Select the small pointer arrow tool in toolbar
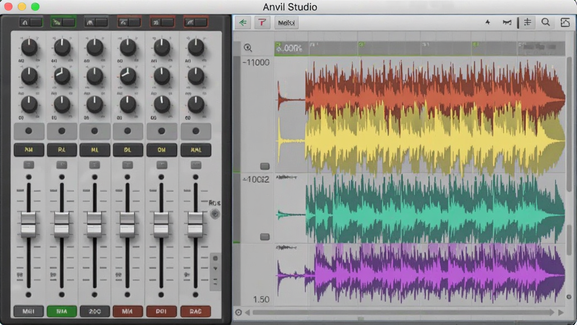This screenshot has height=325, width=577. point(487,22)
